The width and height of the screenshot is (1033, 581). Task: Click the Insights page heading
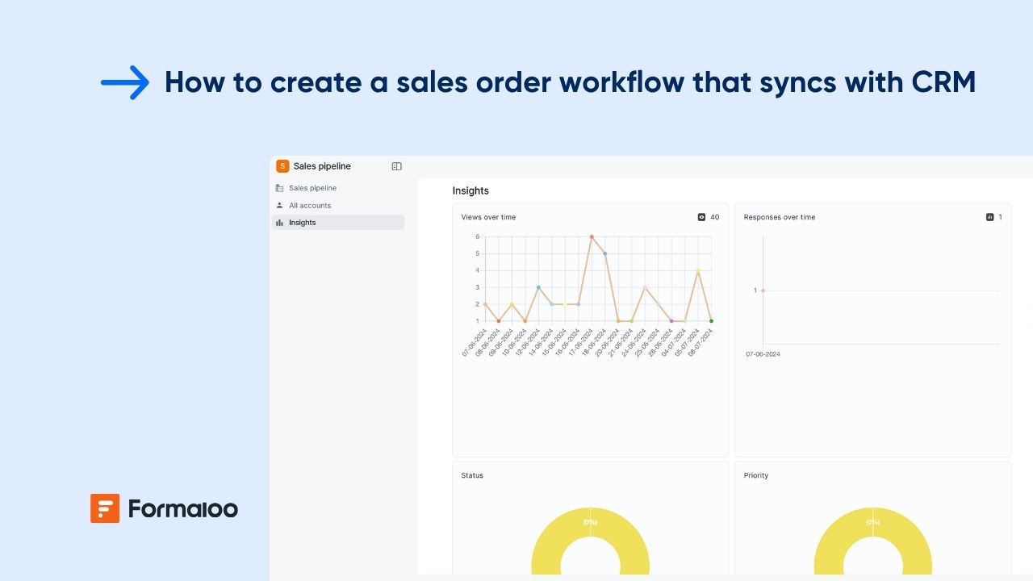coord(470,191)
